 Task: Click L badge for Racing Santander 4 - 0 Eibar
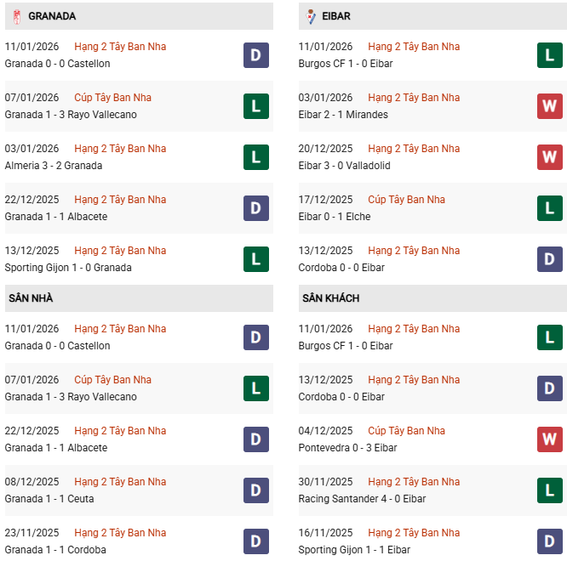[x=549, y=490]
